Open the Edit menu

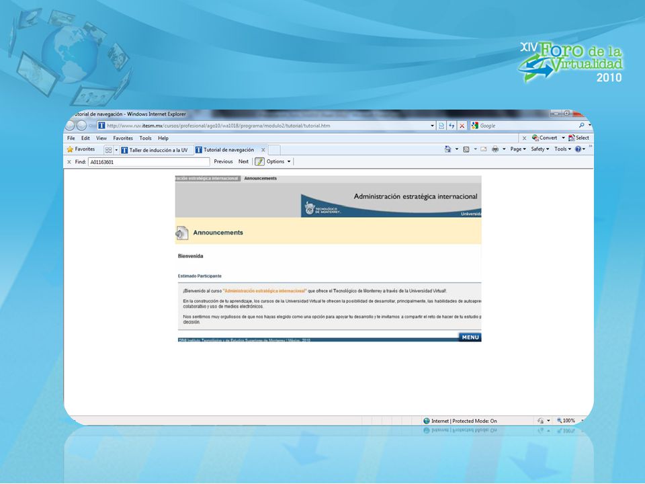point(85,138)
